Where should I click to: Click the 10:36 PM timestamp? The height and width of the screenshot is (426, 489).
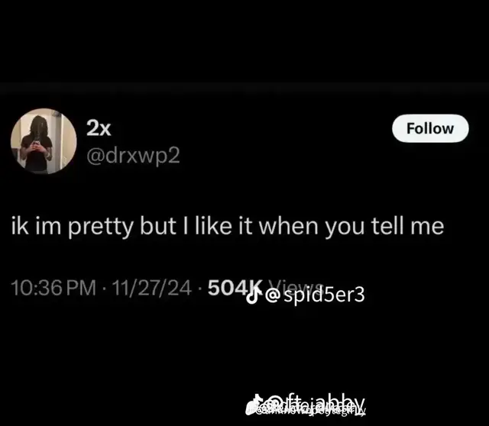(x=53, y=288)
